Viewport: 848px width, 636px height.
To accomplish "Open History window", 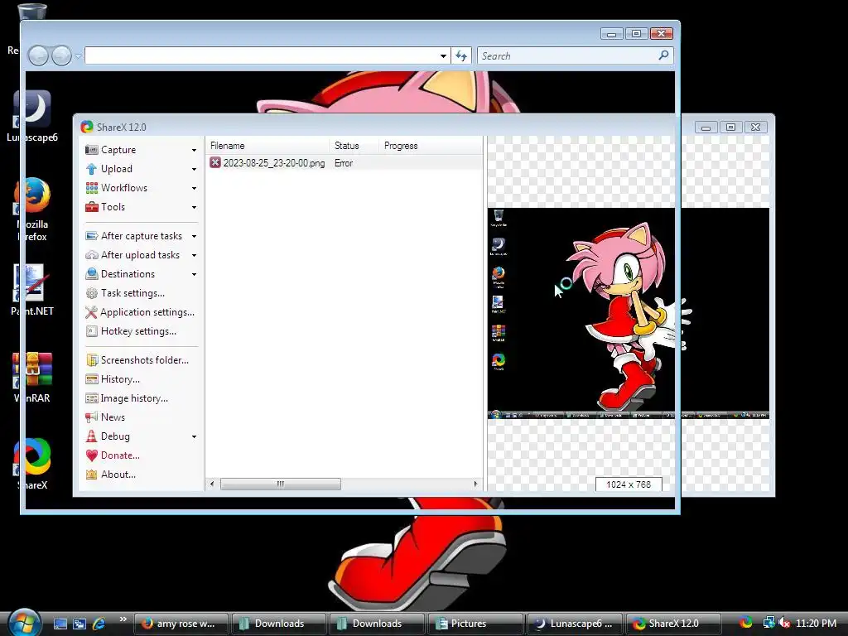I will point(120,379).
